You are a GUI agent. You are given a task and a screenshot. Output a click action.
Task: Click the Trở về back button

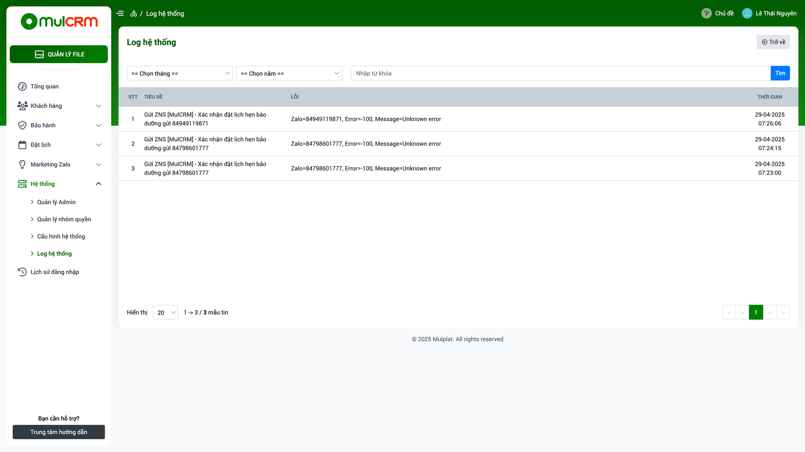coord(773,42)
